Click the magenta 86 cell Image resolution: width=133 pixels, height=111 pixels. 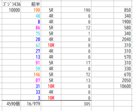point(31,27)
